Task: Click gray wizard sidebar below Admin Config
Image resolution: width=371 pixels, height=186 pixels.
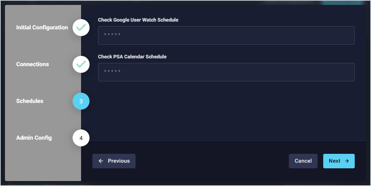Action: [x=42, y=163]
